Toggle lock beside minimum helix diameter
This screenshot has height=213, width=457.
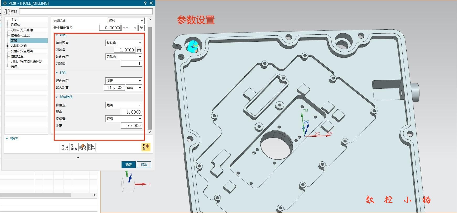[x=141, y=28]
